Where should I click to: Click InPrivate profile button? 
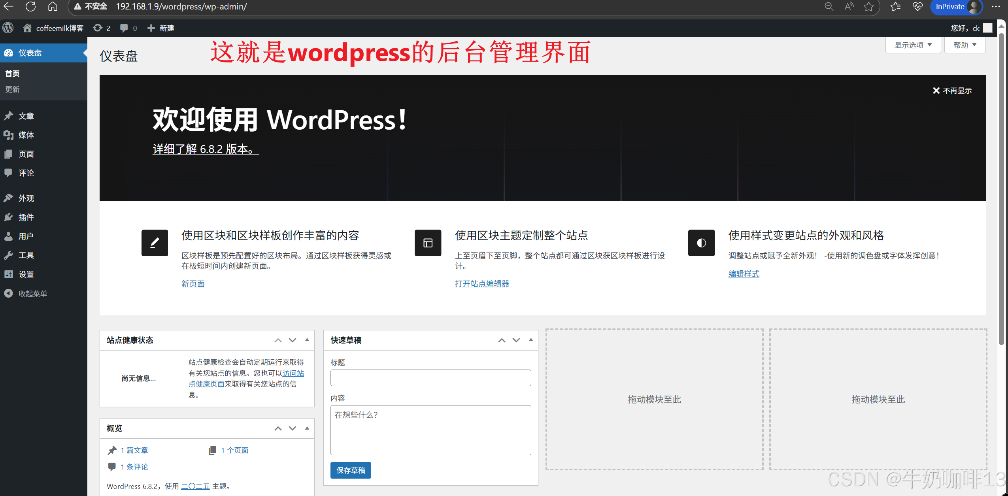pos(957,7)
